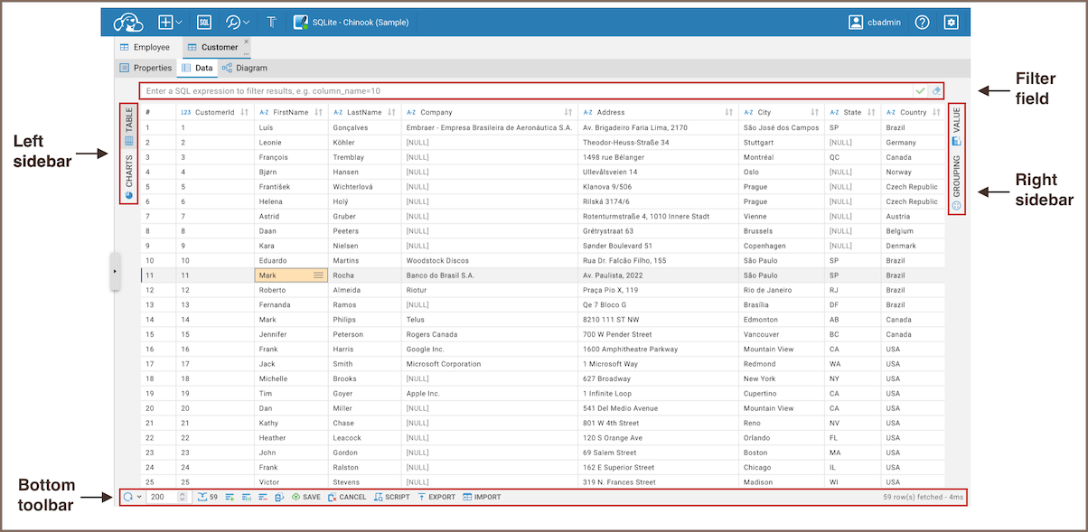Image resolution: width=1088 pixels, height=532 pixels.
Task: Click the add row icon
Action: pyautogui.click(x=230, y=497)
